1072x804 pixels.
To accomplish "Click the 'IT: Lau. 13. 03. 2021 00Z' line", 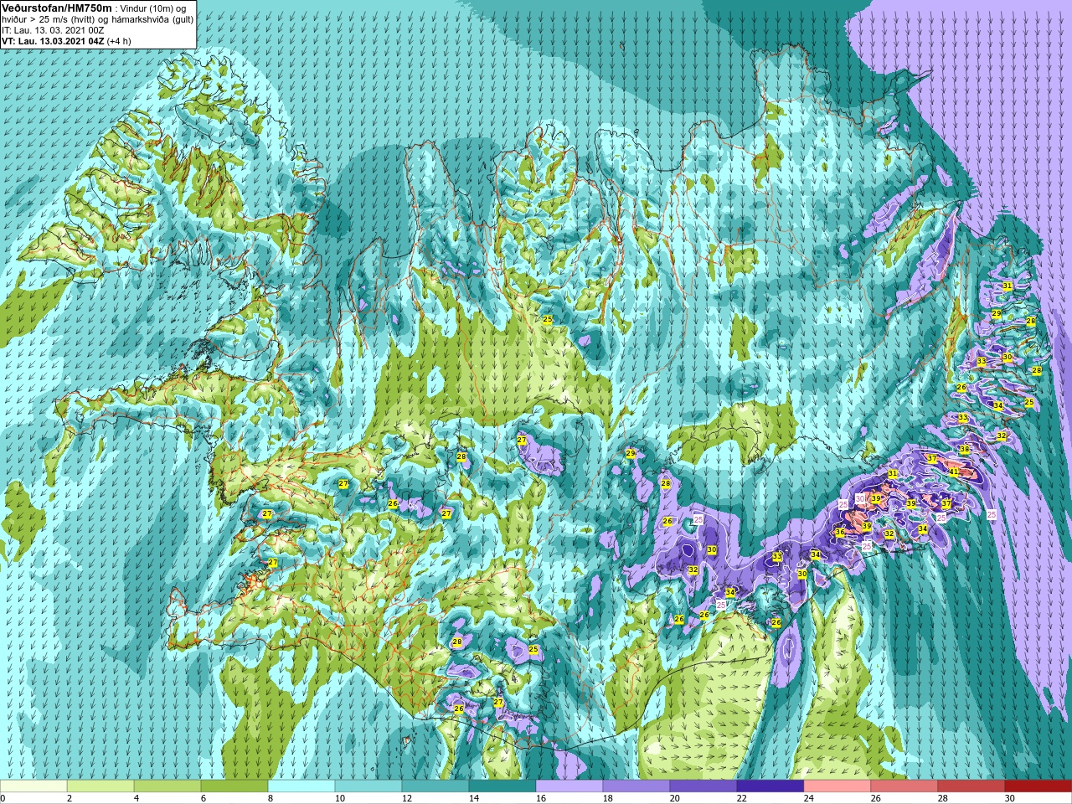I will coord(53,30).
